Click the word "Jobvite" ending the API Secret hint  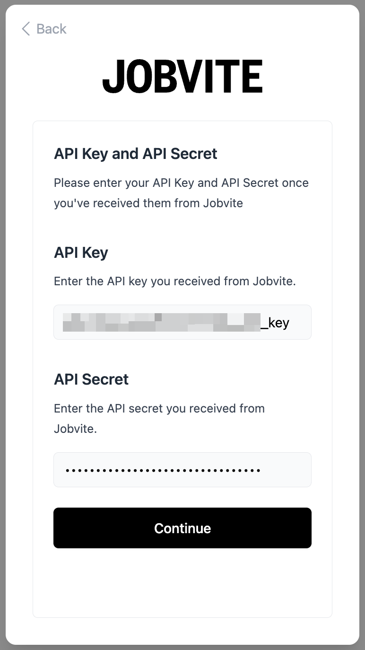point(74,429)
